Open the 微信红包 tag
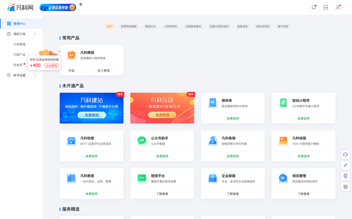The width and height of the screenshot is (352, 219). (x=150, y=26)
